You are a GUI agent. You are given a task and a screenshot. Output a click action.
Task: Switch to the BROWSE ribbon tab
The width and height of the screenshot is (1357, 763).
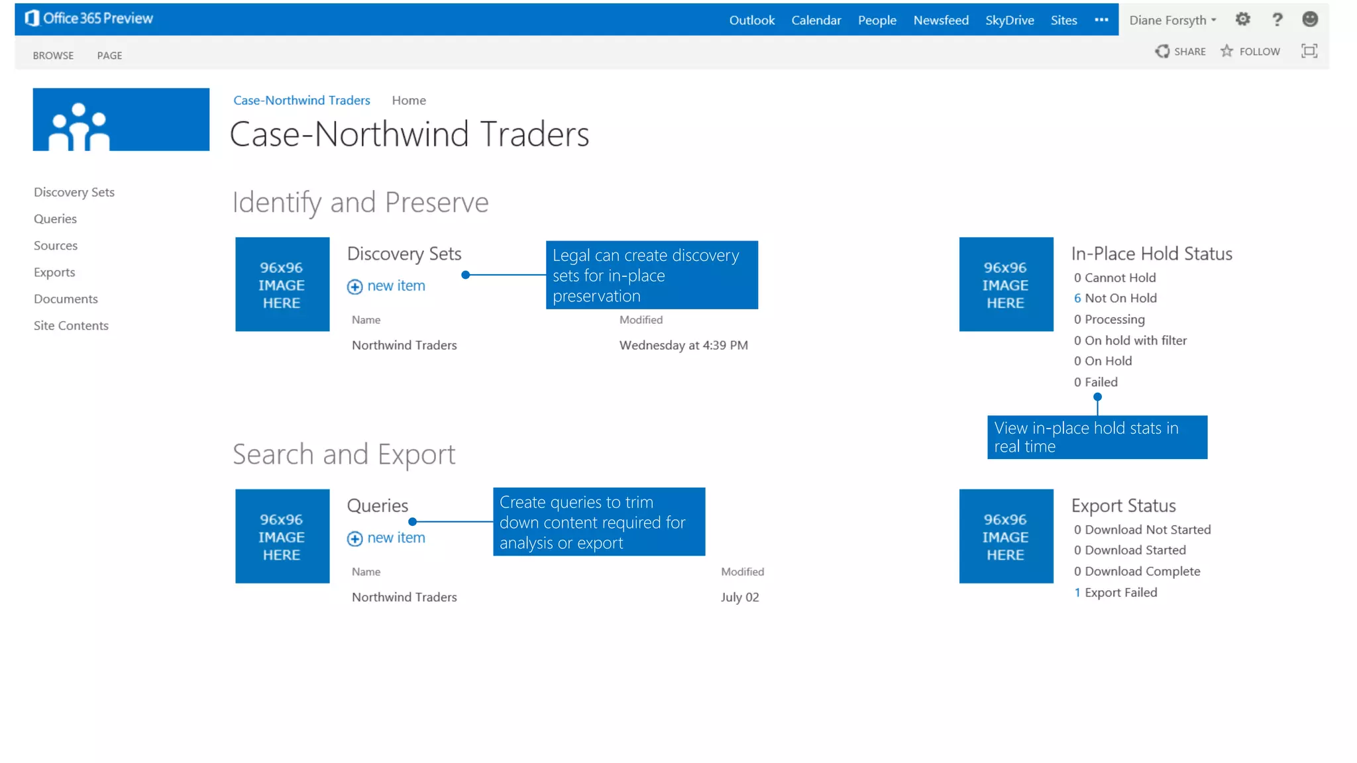tap(54, 56)
